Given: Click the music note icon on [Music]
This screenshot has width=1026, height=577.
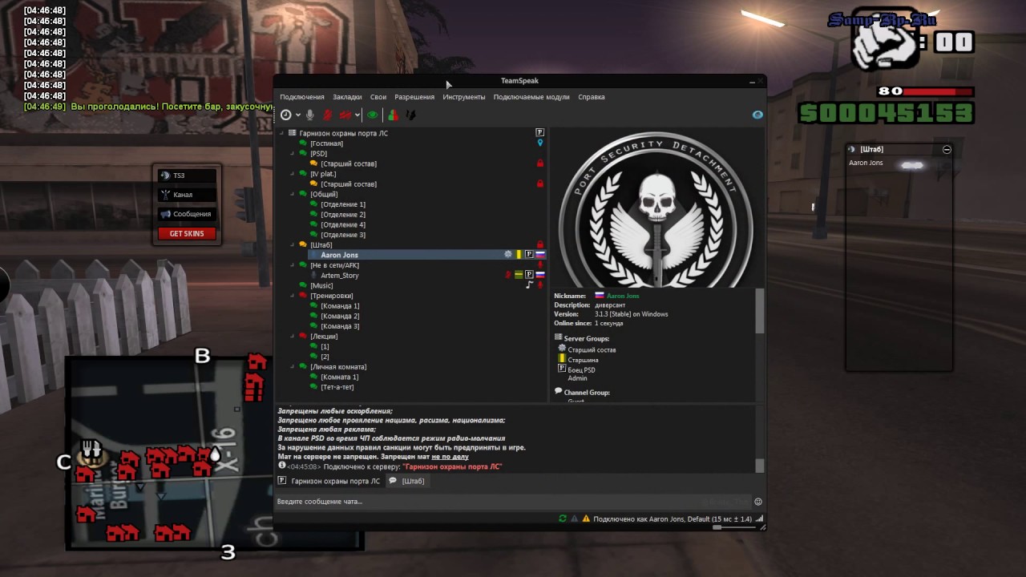Looking at the screenshot, I should [529, 285].
